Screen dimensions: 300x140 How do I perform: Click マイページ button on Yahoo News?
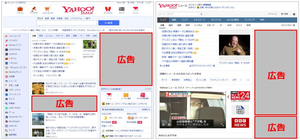click(x=272, y=14)
